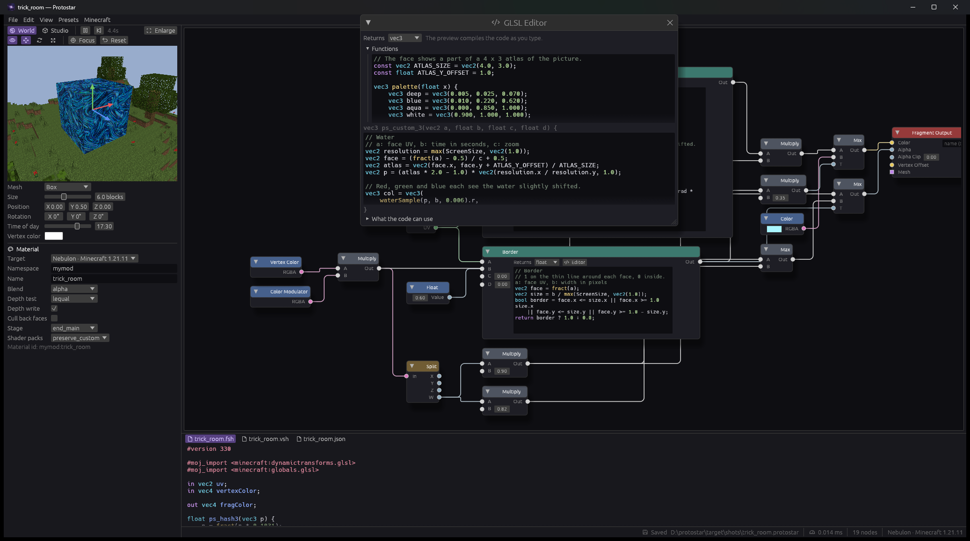The height and width of the screenshot is (541, 970).
Task: Close the GLSL Editor panel
Action: point(670,22)
